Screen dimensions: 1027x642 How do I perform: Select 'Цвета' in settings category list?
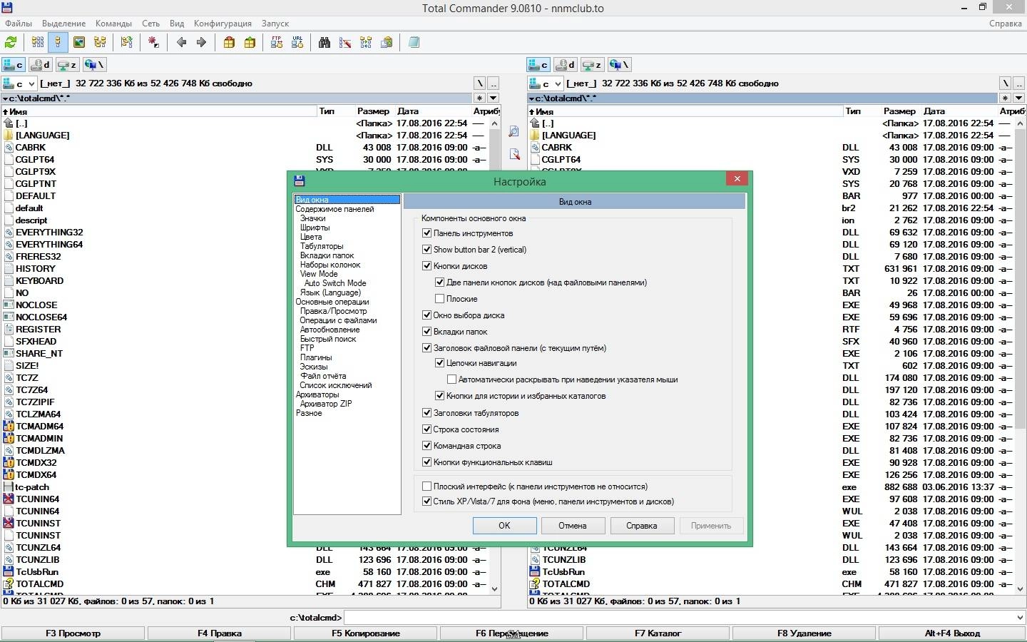[x=311, y=237]
